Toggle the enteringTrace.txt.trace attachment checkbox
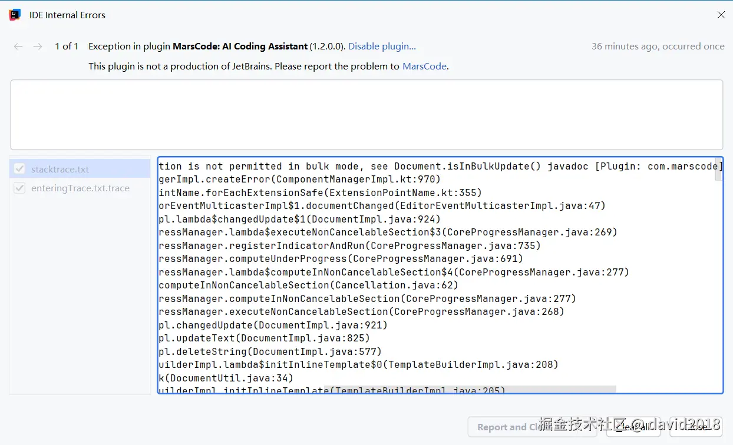The image size is (733, 445). tap(19, 188)
